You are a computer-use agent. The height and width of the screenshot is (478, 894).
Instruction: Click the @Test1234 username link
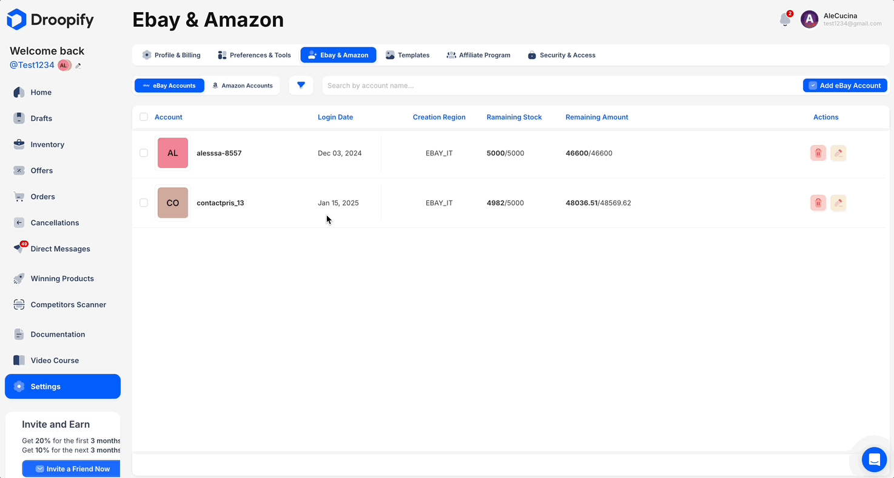click(x=32, y=65)
